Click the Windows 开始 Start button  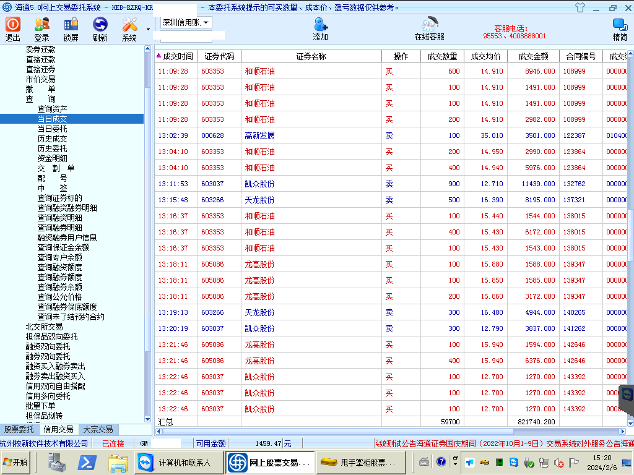15,462
